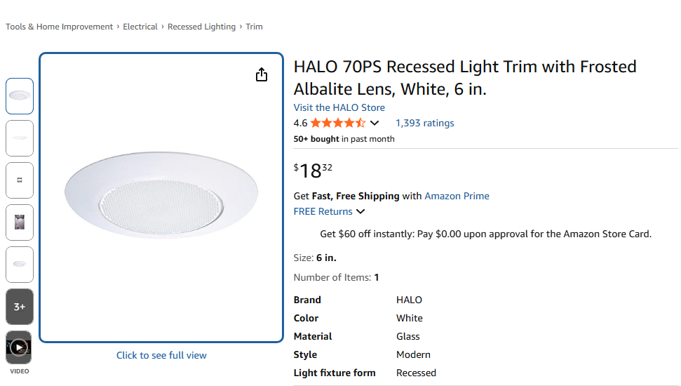Viewport: 681px width, 386px height.
Task: Visit the HALO Store link
Action: click(339, 107)
